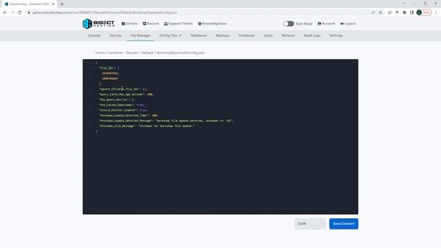Bookmark page with star icon
441x248 pixels.
pos(380,12)
